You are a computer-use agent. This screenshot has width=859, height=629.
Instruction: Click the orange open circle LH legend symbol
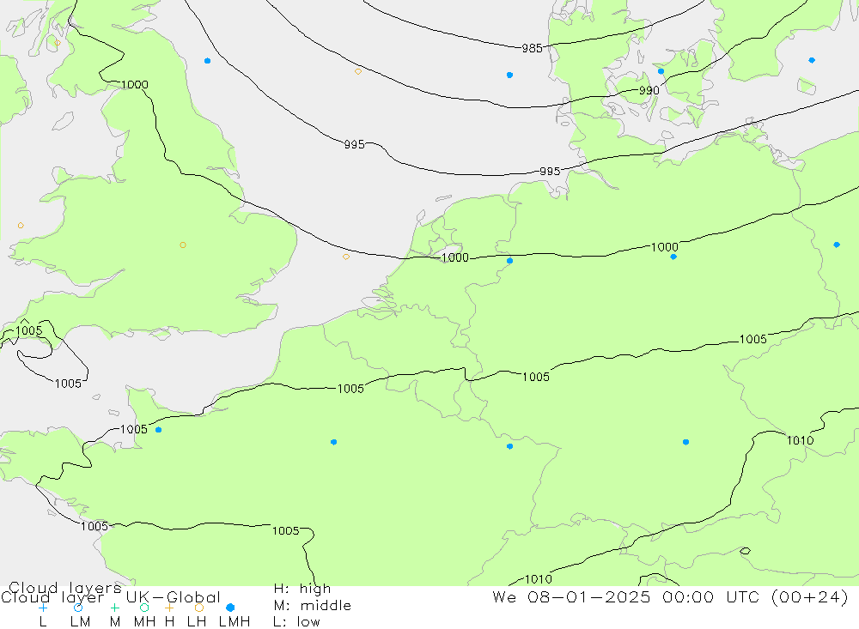(x=199, y=608)
